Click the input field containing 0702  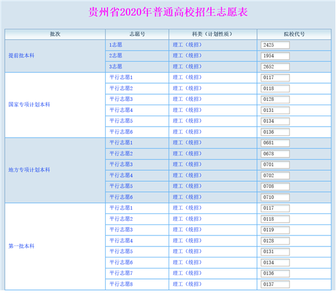(x=275, y=176)
